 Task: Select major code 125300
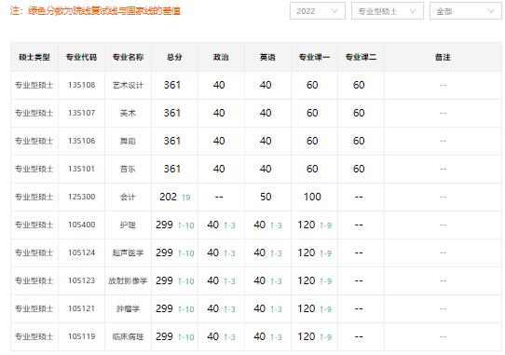(81, 197)
